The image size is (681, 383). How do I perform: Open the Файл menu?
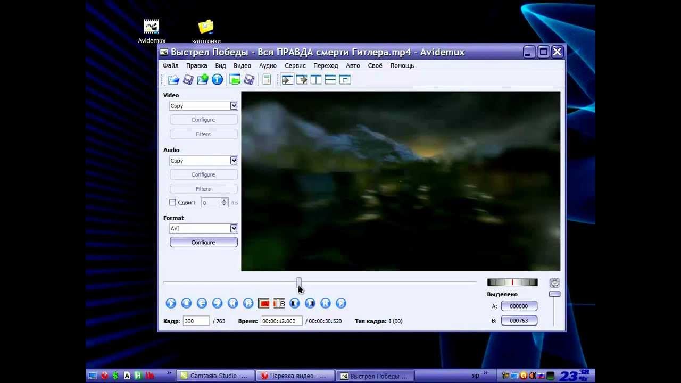point(171,65)
